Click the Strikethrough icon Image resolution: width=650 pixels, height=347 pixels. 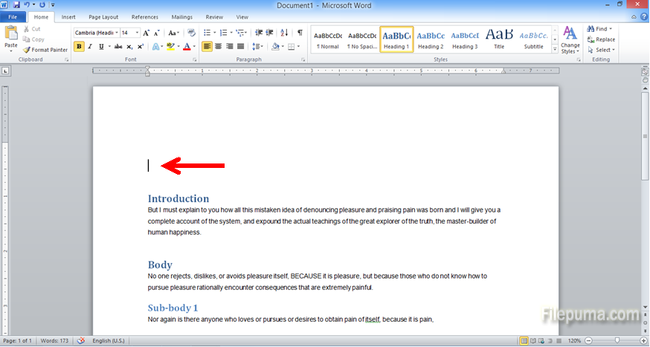click(118, 46)
